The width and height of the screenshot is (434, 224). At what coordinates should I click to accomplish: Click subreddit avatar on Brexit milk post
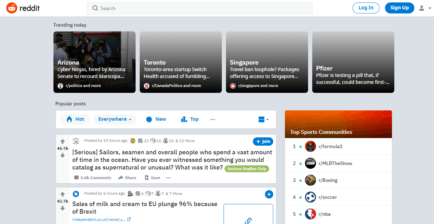[76, 194]
